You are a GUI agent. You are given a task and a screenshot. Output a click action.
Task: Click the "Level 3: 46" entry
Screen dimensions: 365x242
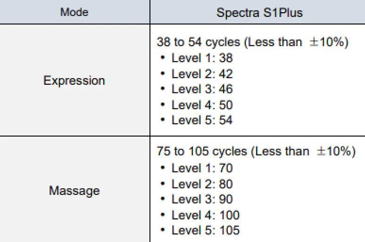pos(202,89)
